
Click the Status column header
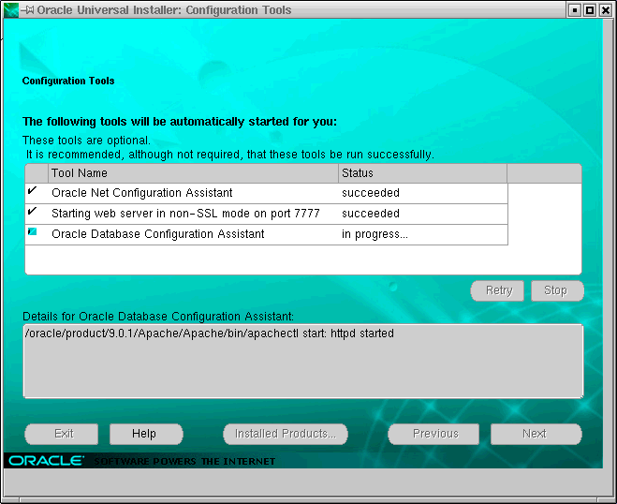pyautogui.click(x=421, y=173)
